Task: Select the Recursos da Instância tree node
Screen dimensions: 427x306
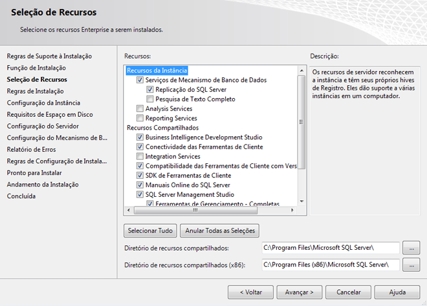Action: pos(157,70)
